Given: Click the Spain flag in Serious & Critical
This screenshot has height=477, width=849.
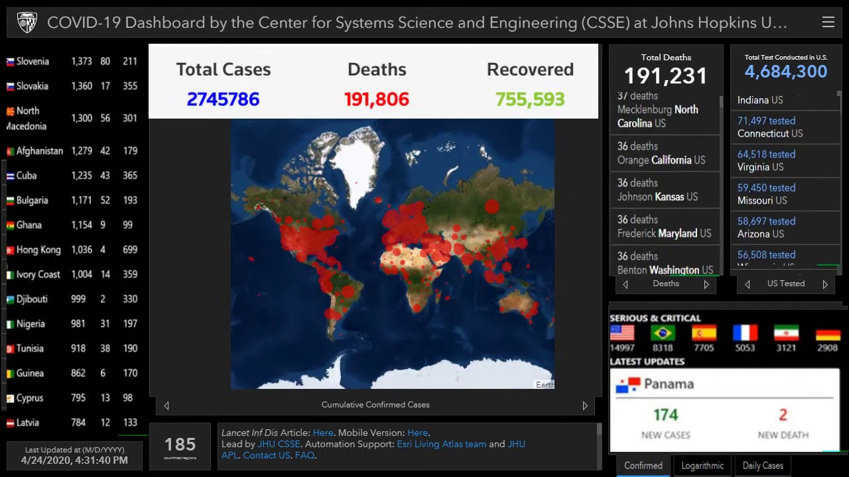Looking at the screenshot, I should click(x=704, y=333).
